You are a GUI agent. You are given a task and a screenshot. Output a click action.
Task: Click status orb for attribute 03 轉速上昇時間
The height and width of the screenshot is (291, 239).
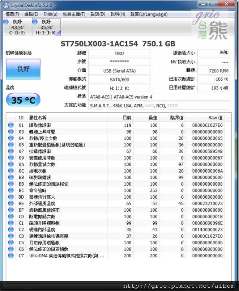click(11, 132)
